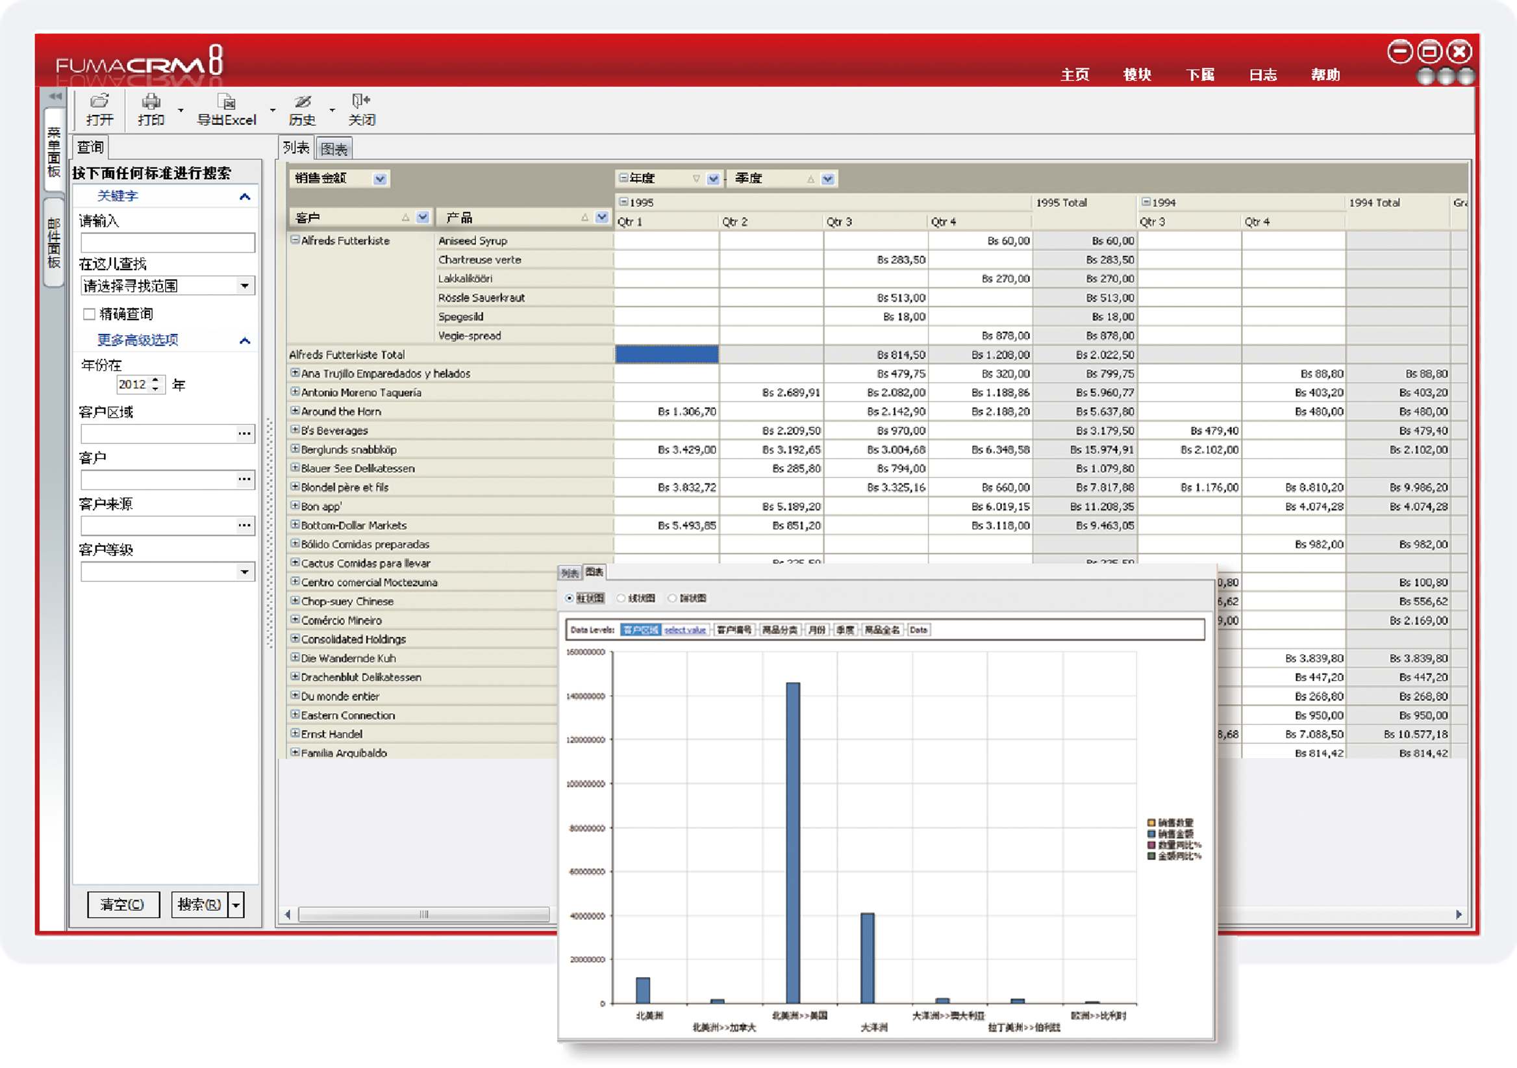Click the 产品 column filter icon

pos(601,218)
